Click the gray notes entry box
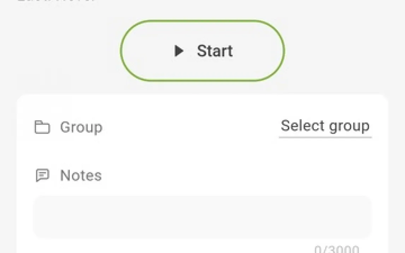 click(202, 217)
